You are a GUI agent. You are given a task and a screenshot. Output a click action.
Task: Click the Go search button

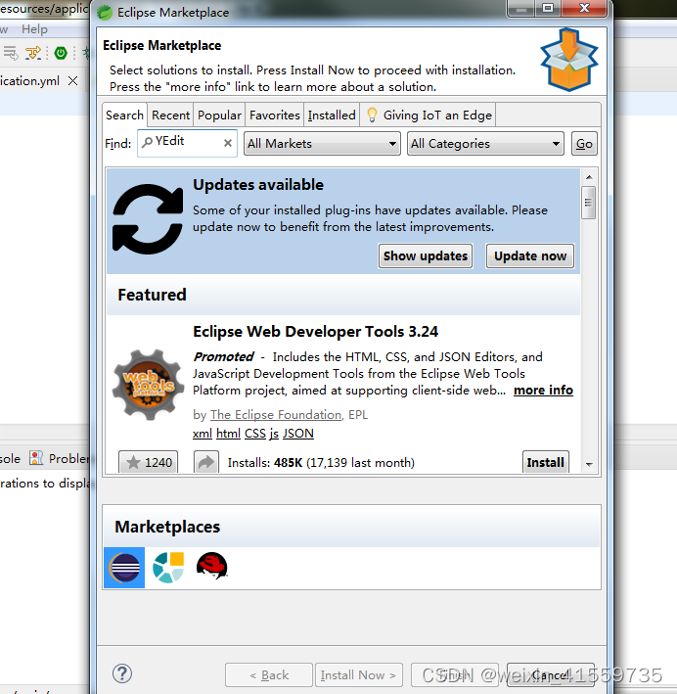tap(584, 144)
